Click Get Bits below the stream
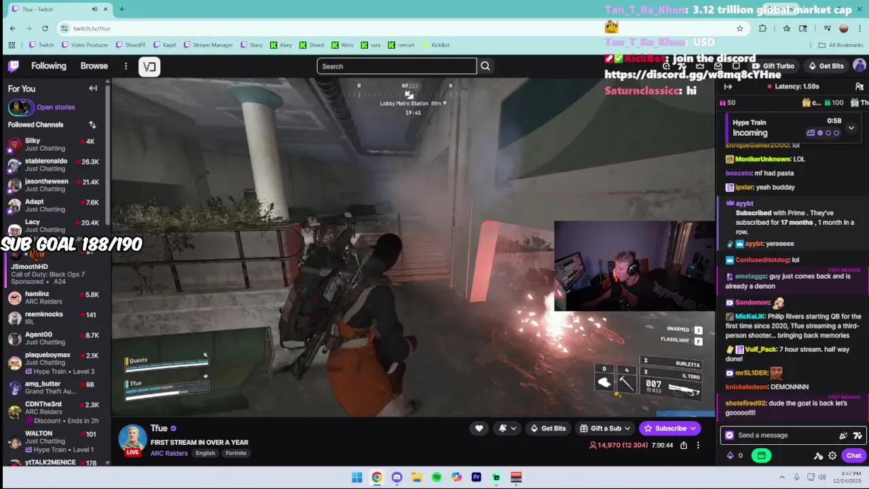Viewport: 869px width, 489px height. [x=548, y=428]
